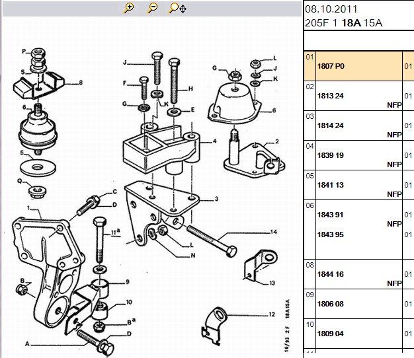Click the NFP note under 1813 24
Screen dimensions: 414x358
(x=394, y=105)
